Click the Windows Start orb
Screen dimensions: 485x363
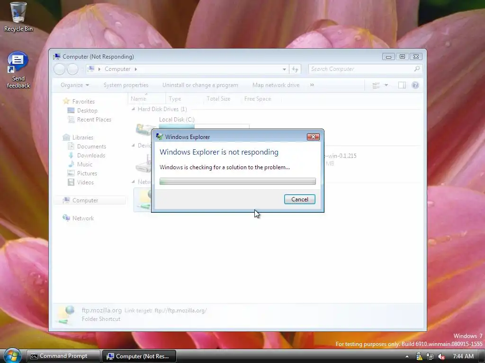(x=12, y=356)
